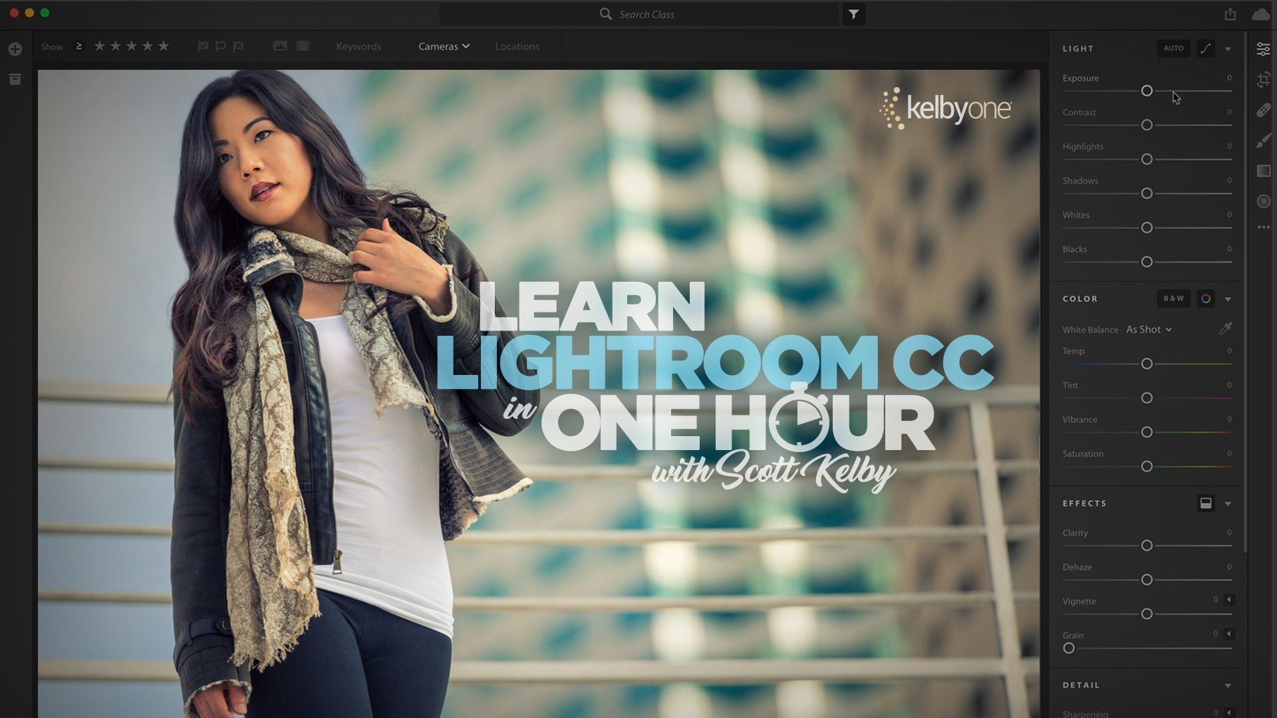Toggle the rejected flag filter
This screenshot has height=718, width=1277.
point(238,46)
